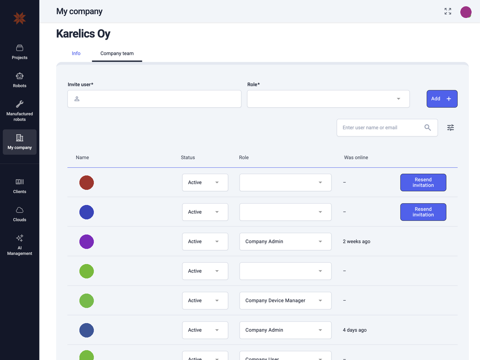Resend invitation for the red avatar user

point(423,182)
